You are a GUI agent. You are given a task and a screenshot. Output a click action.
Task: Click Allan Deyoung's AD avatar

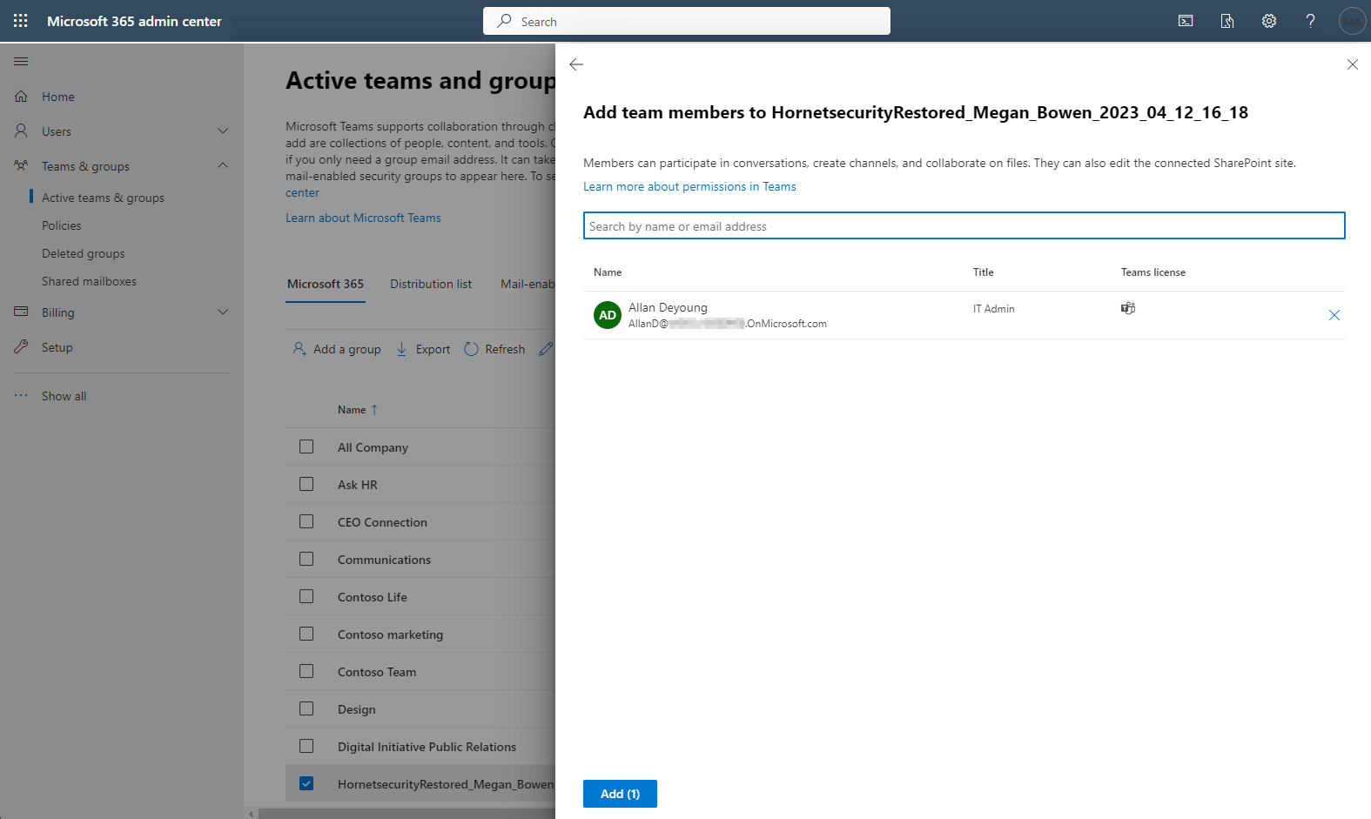tap(608, 315)
